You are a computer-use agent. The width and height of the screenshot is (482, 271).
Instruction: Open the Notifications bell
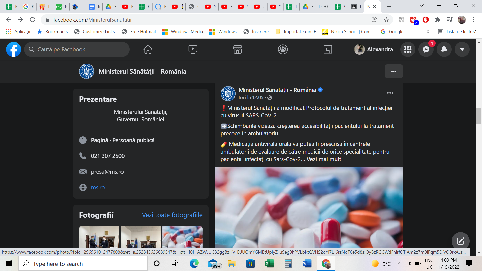(x=444, y=49)
